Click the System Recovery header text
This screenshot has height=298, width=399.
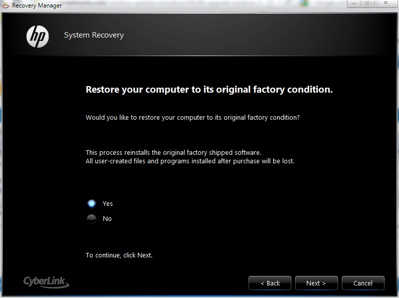point(94,35)
